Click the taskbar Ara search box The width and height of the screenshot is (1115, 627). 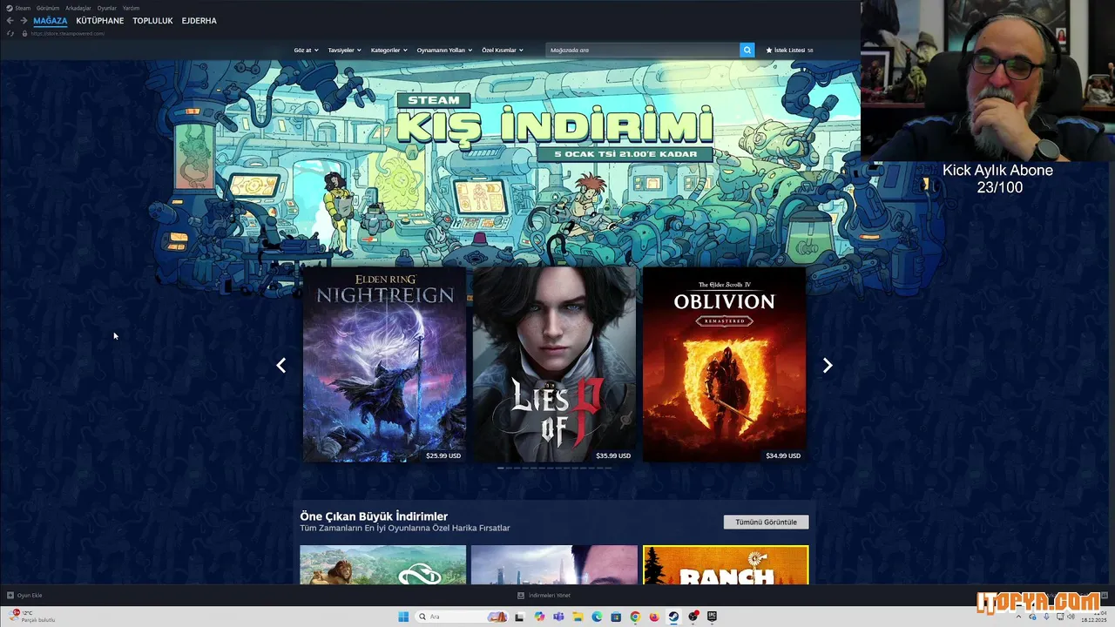462,617
